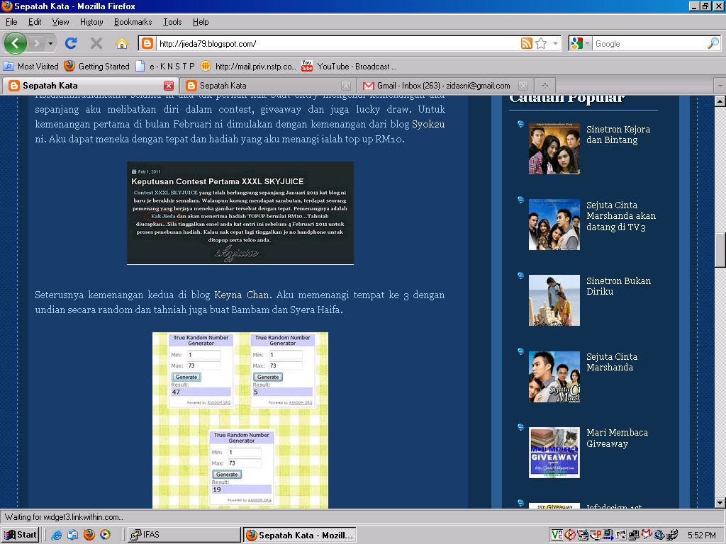Open a new tab with the plus button
The height and width of the screenshot is (544, 726).
(544, 86)
